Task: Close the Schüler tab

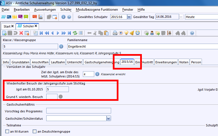Action: click(36, 26)
